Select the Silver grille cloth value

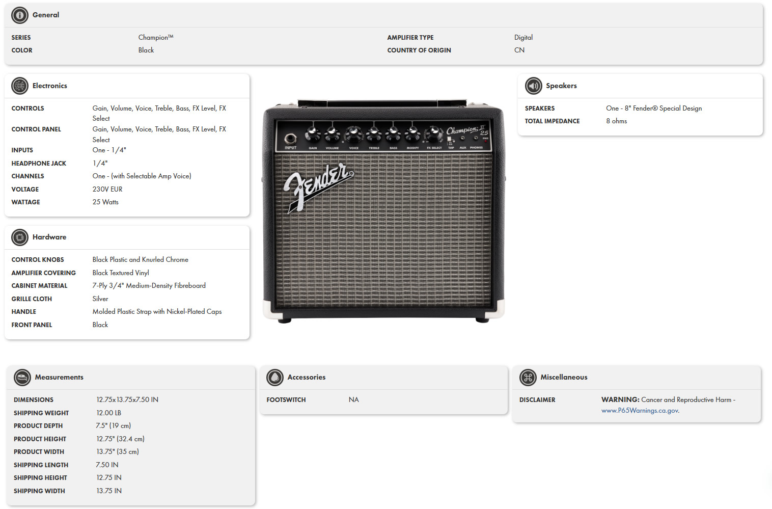click(100, 299)
